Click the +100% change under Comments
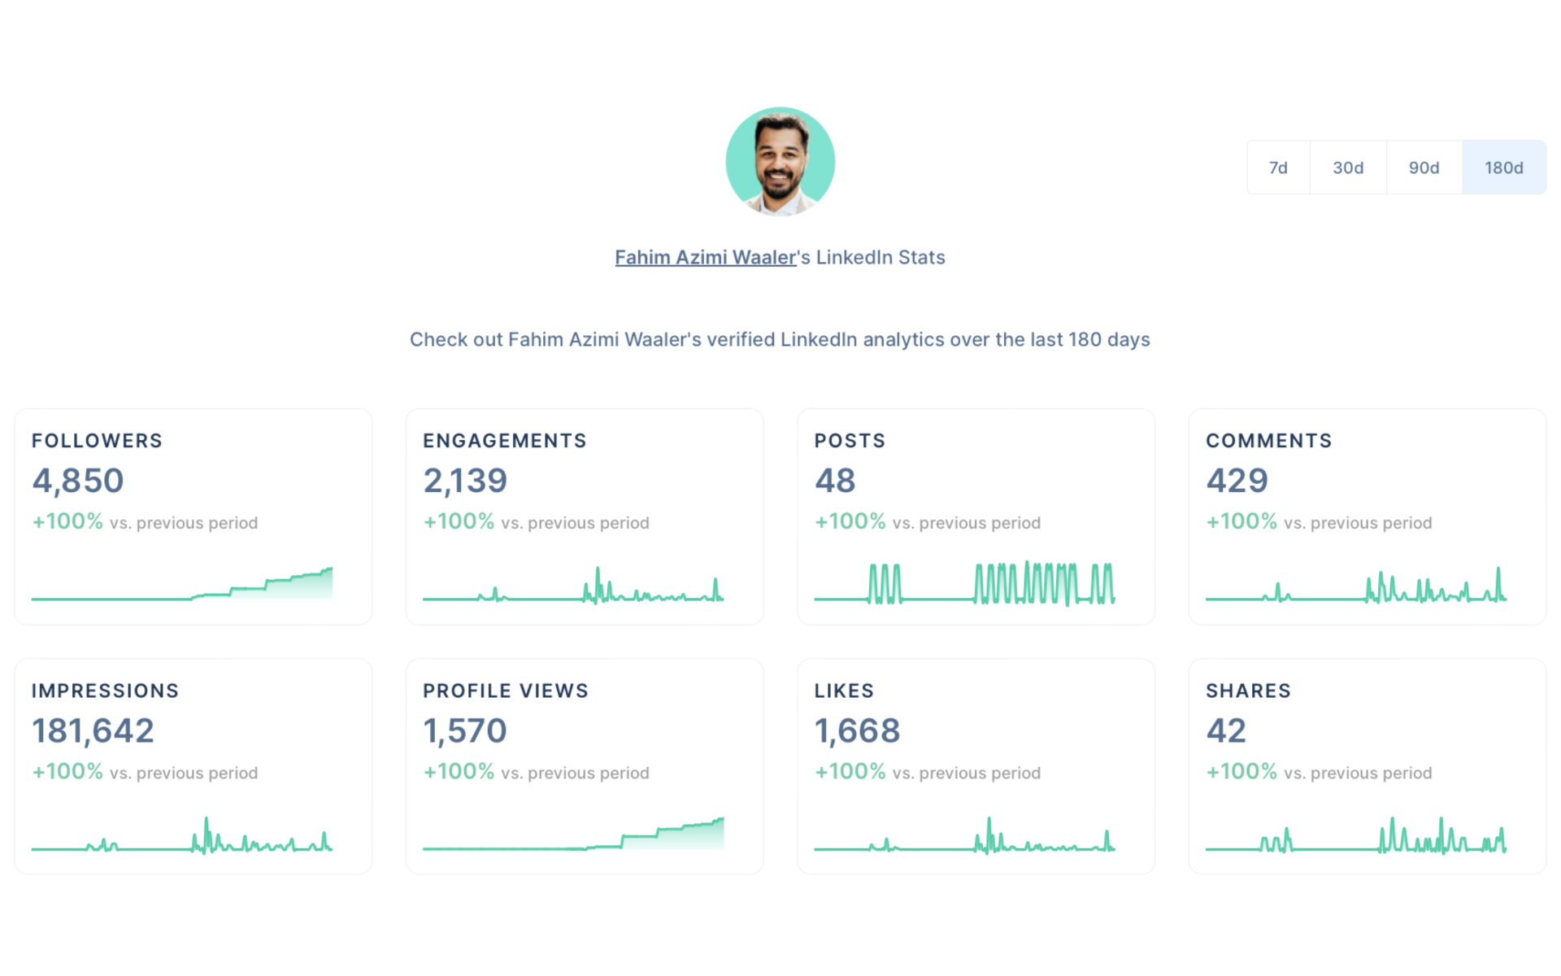The width and height of the screenshot is (1561, 976). coord(1241,521)
